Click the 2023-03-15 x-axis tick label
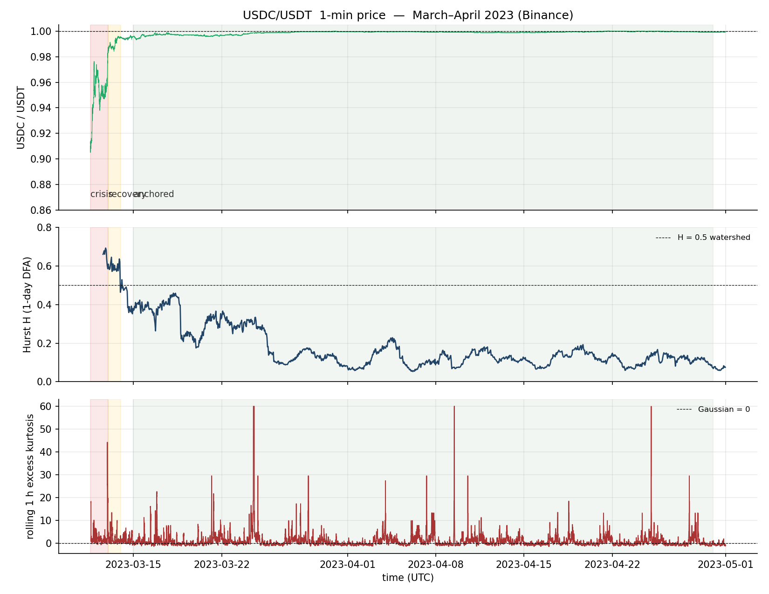The height and width of the screenshot is (594, 769). pyautogui.click(x=133, y=565)
